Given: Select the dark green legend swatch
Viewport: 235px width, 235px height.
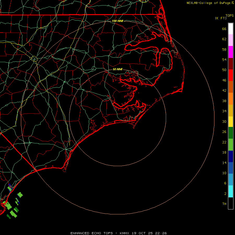Looking at the screenshot, I should 231,133.
